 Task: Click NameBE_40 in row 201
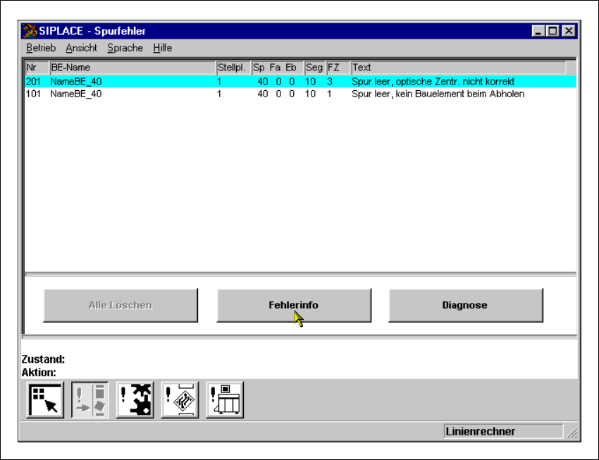pyautogui.click(x=76, y=81)
